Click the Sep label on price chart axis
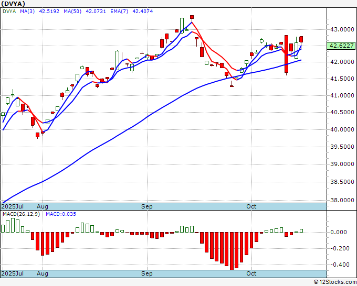The height and width of the screenshot is (286, 357). pyautogui.click(x=147, y=206)
